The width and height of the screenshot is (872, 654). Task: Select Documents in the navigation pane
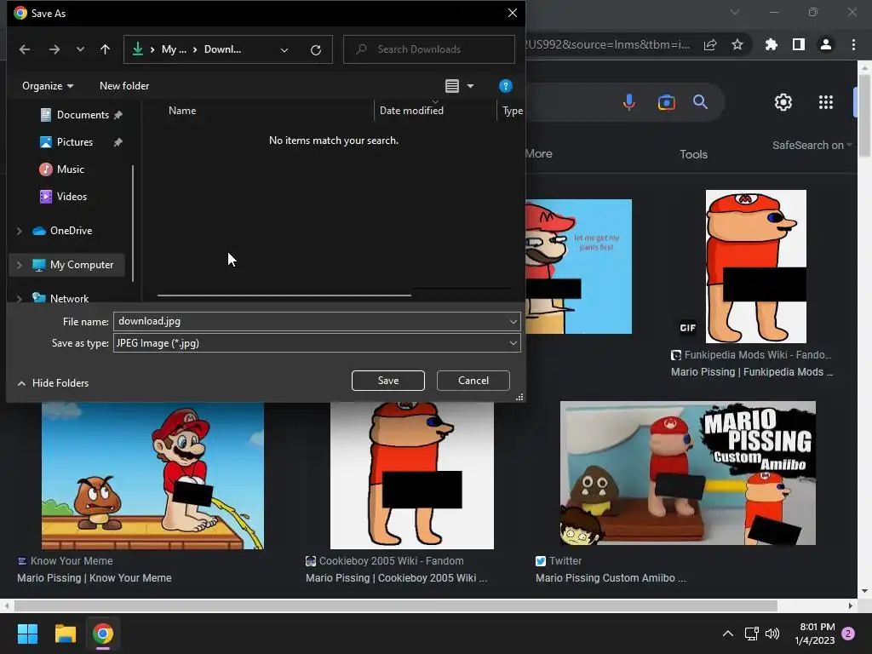tap(83, 115)
